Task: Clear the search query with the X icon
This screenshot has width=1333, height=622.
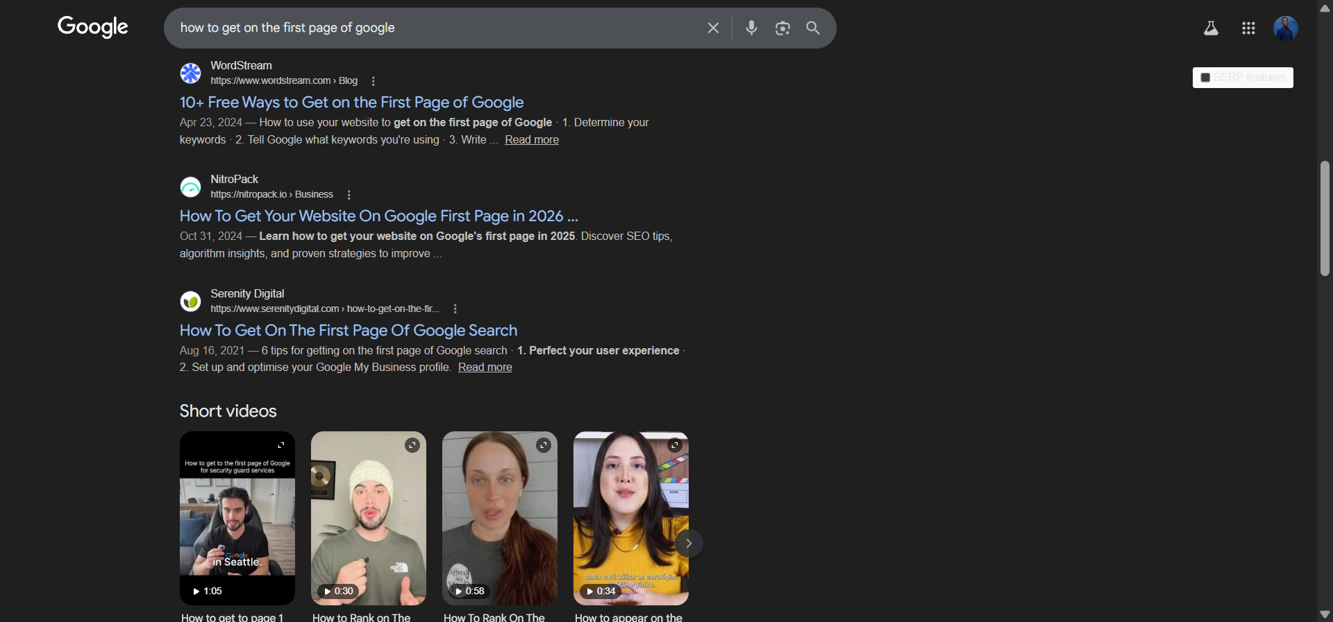Action: coord(713,28)
